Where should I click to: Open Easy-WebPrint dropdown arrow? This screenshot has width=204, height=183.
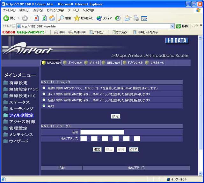coord(46,32)
